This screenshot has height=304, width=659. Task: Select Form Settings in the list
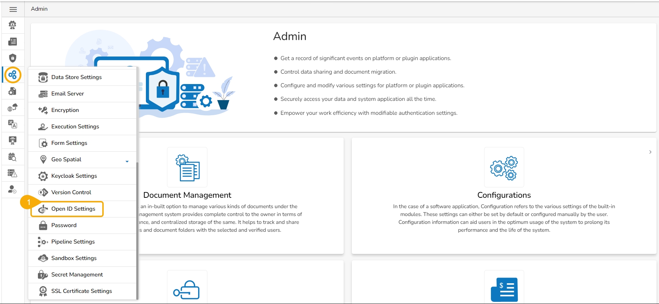coord(82,143)
